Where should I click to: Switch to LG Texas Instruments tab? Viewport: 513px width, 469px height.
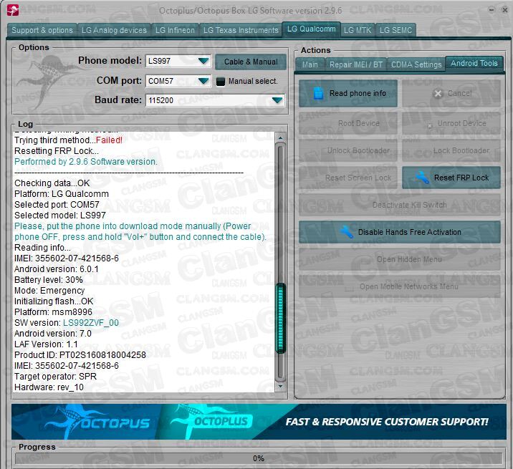[x=241, y=30]
